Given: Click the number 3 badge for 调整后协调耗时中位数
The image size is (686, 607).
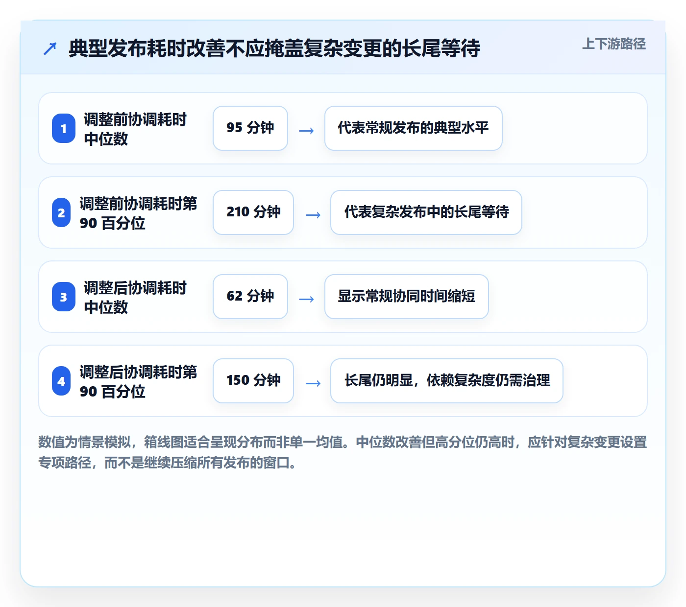Looking at the screenshot, I should coord(64,297).
